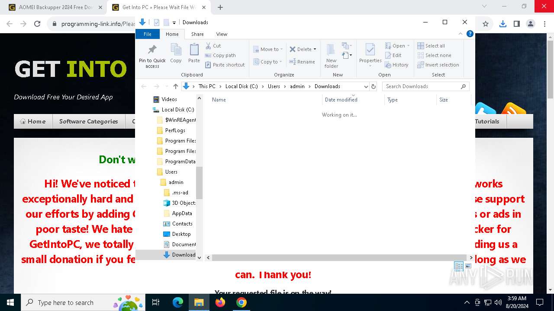Screen dimensions: 554x311
Task: Select ProgramData folder in tree
Action: pyautogui.click(x=180, y=162)
